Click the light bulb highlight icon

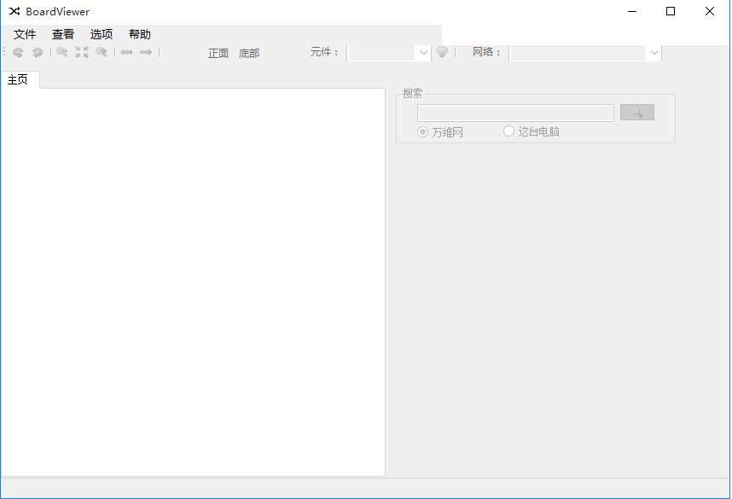point(442,51)
